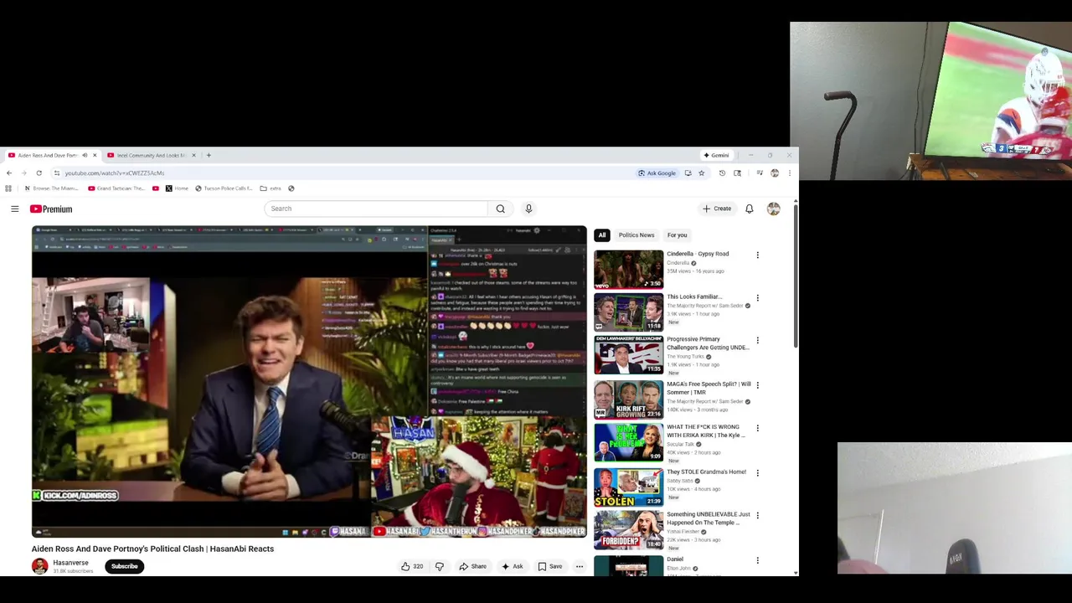Open the KIRK RIFT GROWING thumbnail
The width and height of the screenshot is (1072, 603).
pyautogui.click(x=628, y=399)
